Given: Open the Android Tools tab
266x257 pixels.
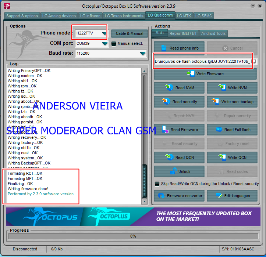Looking at the screenshot, I should click(213, 33).
